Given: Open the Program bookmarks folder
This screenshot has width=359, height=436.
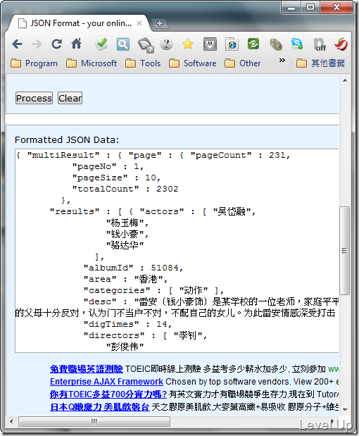Looking at the screenshot, I should [34, 63].
